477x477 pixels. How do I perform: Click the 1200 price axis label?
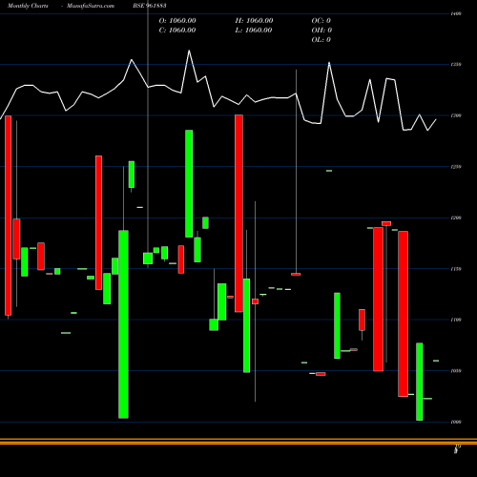coord(456,218)
